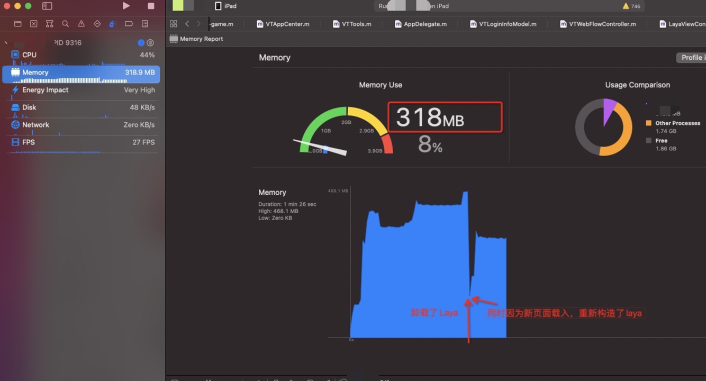Click the Energy Impact lightning icon
Image resolution: width=706 pixels, height=381 pixels.
pyautogui.click(x=15, y=90)
